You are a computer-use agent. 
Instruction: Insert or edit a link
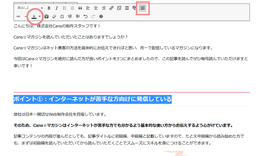(111, 8)
